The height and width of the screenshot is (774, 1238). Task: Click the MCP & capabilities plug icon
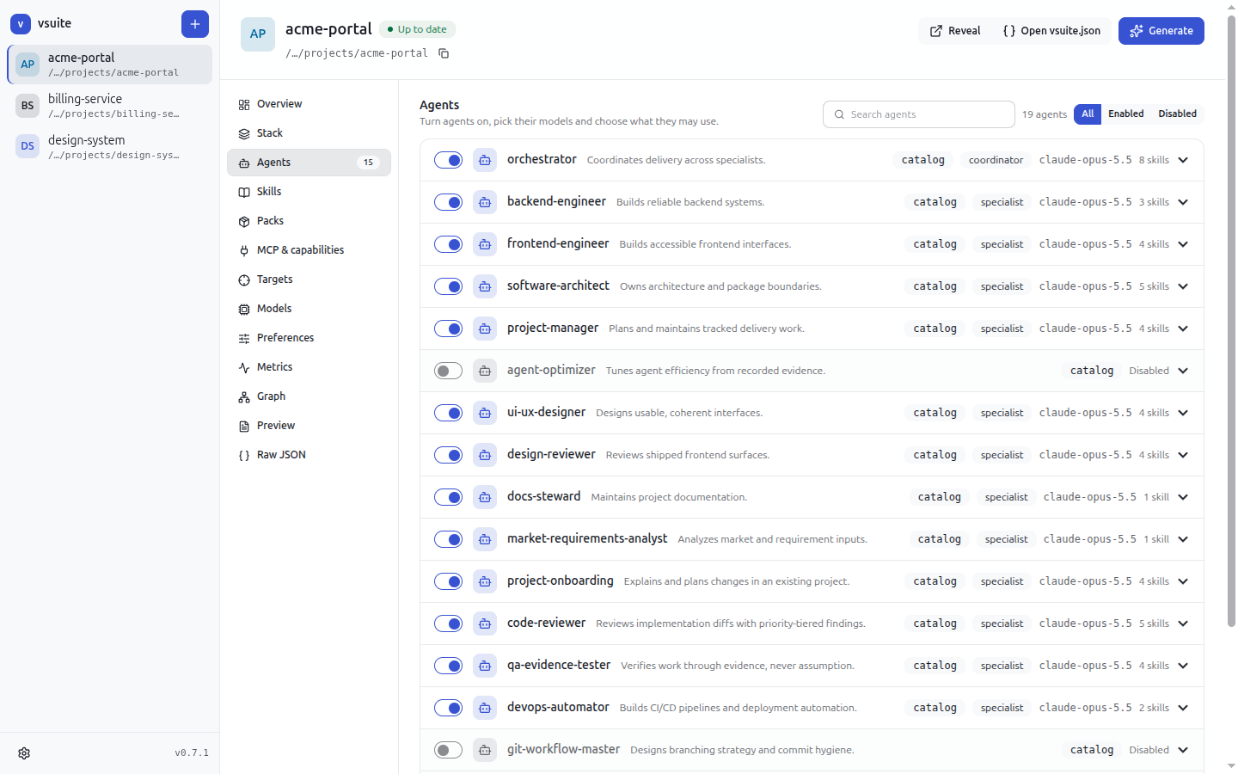tap(244, 250)
